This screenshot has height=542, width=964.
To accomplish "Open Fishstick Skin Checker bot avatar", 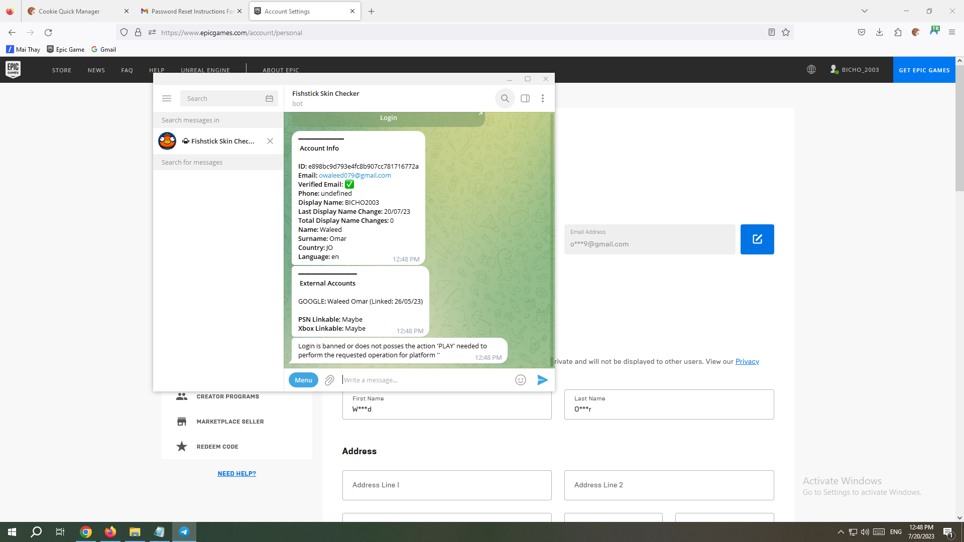I will click(x=167, y=141).
